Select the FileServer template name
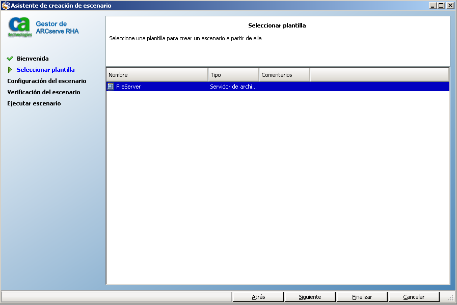Image resolution: width=457 pixels, height=305 pixels. 128,87
